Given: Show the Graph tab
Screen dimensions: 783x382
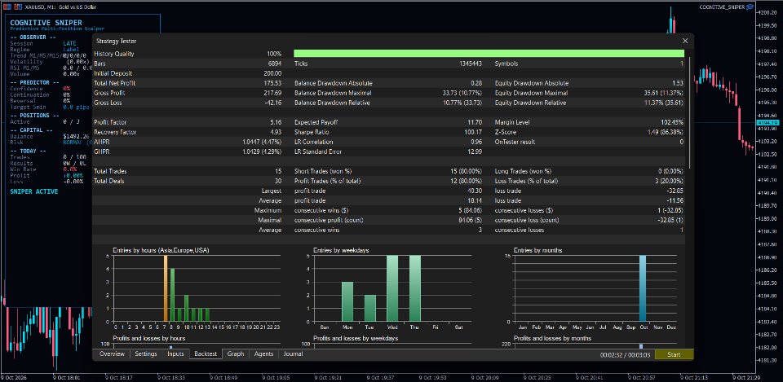Looking at the screenshot, I should pos(236,353).
